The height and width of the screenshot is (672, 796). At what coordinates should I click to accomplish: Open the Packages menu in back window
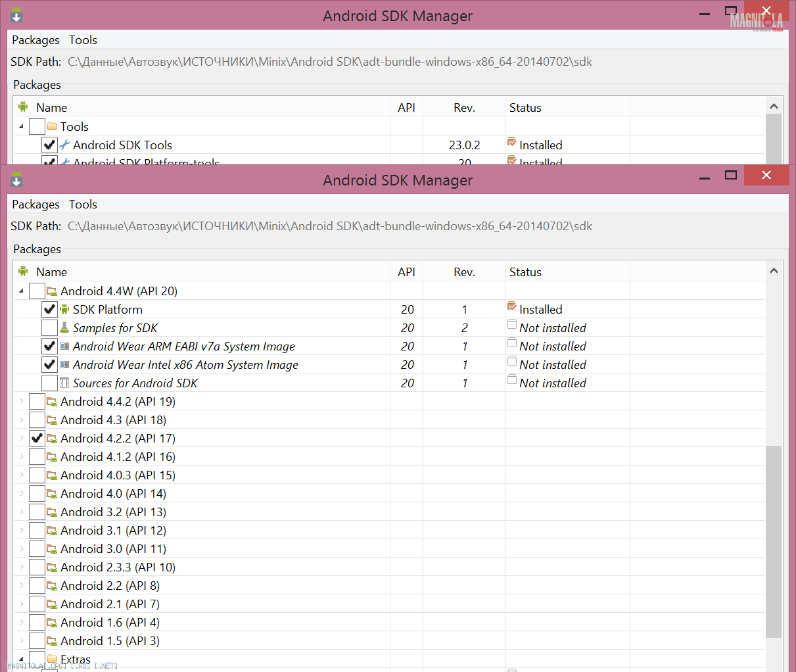pyautogui.click(x=35, y=40)
